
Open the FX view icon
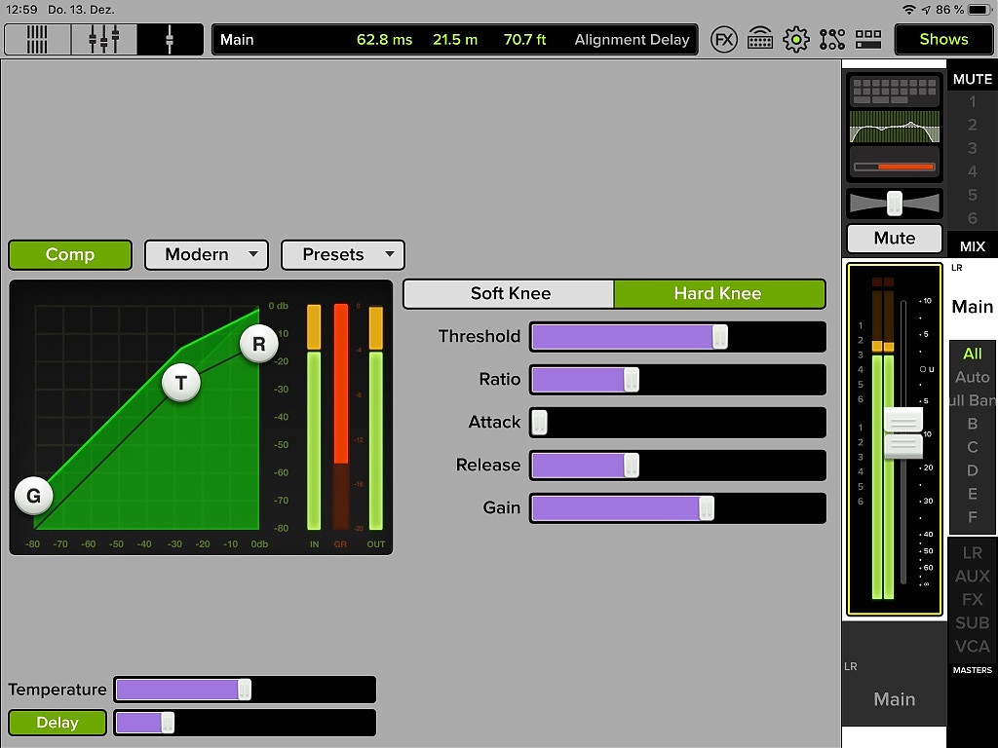click(723, 40)
